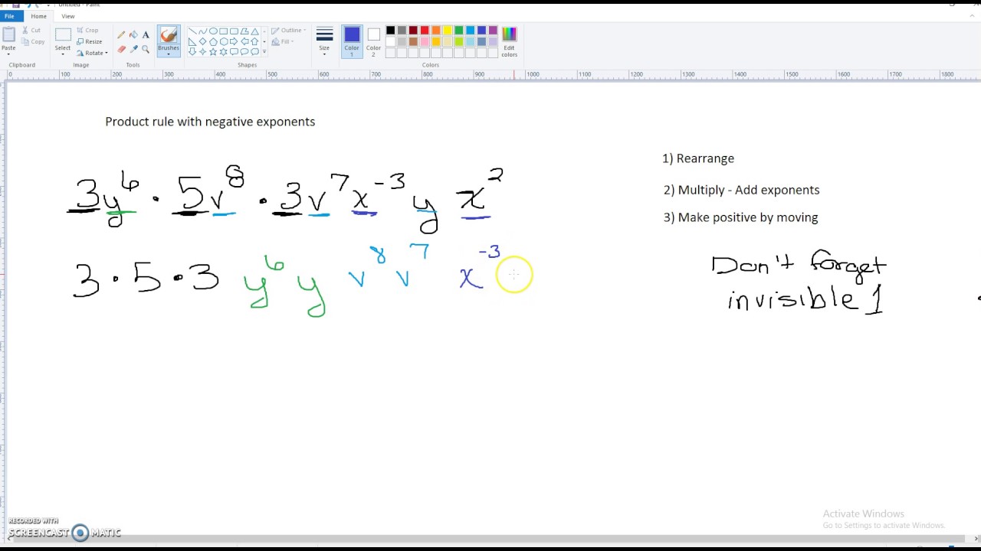Open the Edit colors dialog

(x=509, y=41)
